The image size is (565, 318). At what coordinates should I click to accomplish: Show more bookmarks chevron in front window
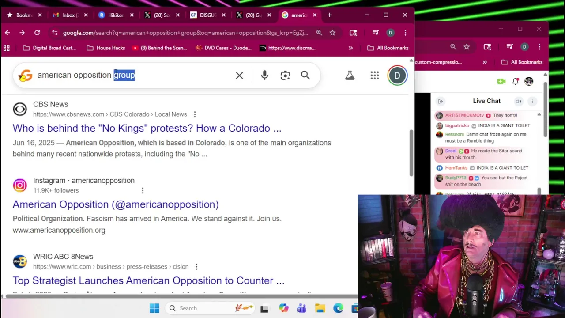click(x=350, y=48)
